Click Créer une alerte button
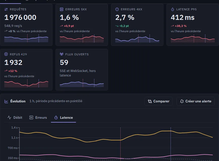This screenshot has width=219, height=161. 196,101
